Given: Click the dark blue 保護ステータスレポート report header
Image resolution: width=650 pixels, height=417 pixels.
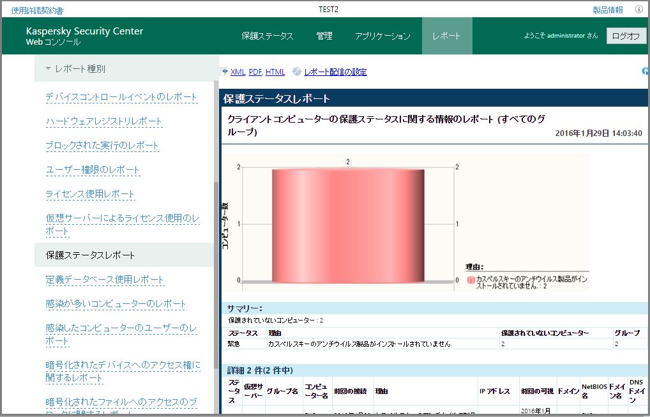Looking at the screenshot, I should click(x=434, y=98).
